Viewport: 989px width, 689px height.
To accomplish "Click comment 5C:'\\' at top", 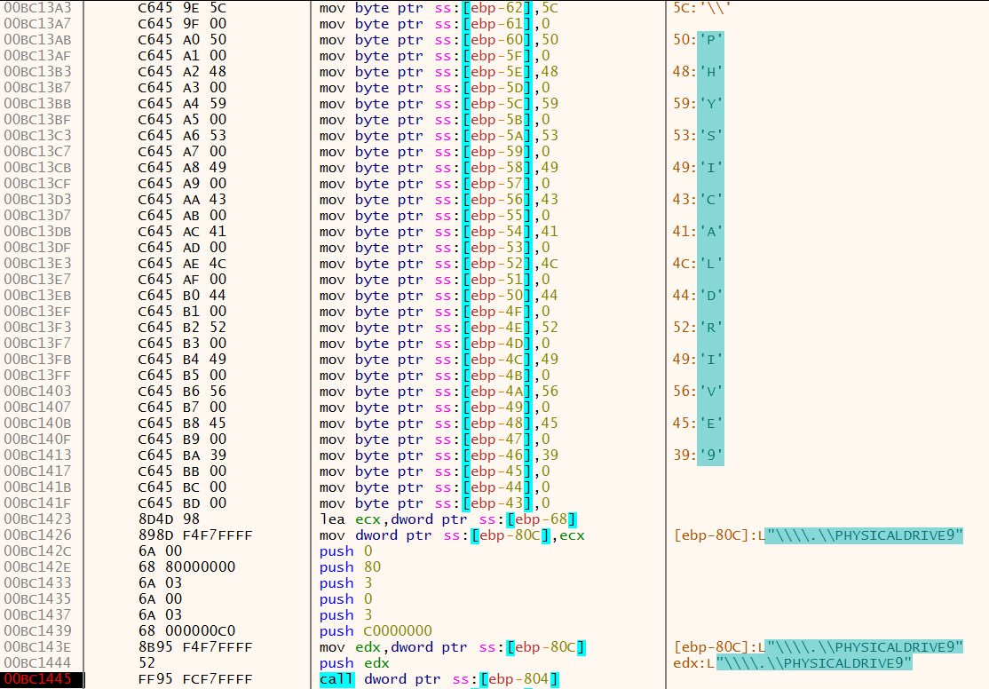I will click(x=701, y=8).
